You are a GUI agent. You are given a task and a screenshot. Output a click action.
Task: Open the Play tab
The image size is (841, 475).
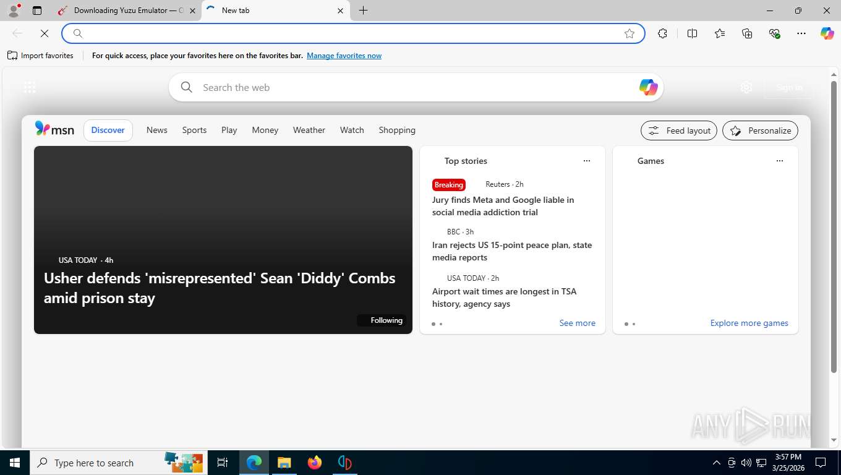(229, 130)
